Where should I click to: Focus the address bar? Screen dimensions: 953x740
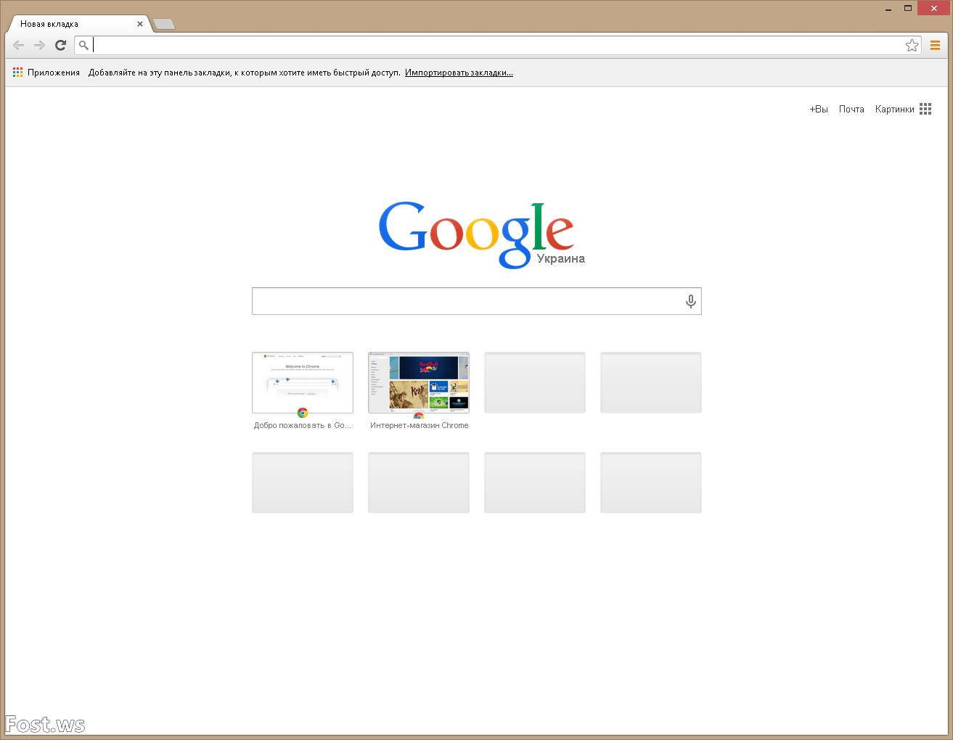click(x=497, y=46)
